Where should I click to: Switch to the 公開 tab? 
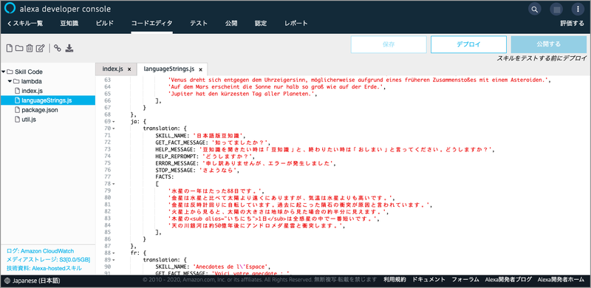click(231, 24)
